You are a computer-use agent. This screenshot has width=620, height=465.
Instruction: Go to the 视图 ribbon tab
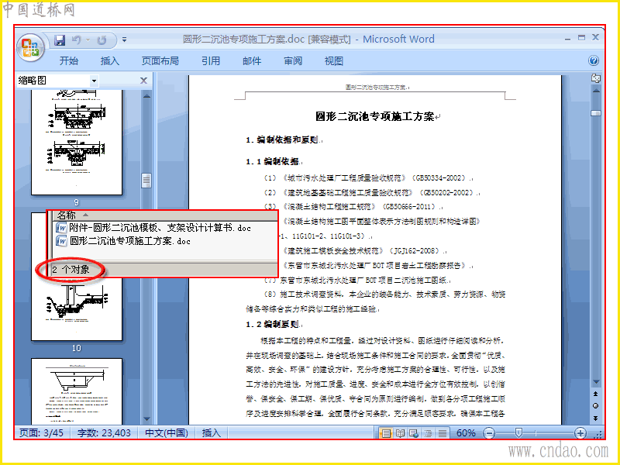334,61
